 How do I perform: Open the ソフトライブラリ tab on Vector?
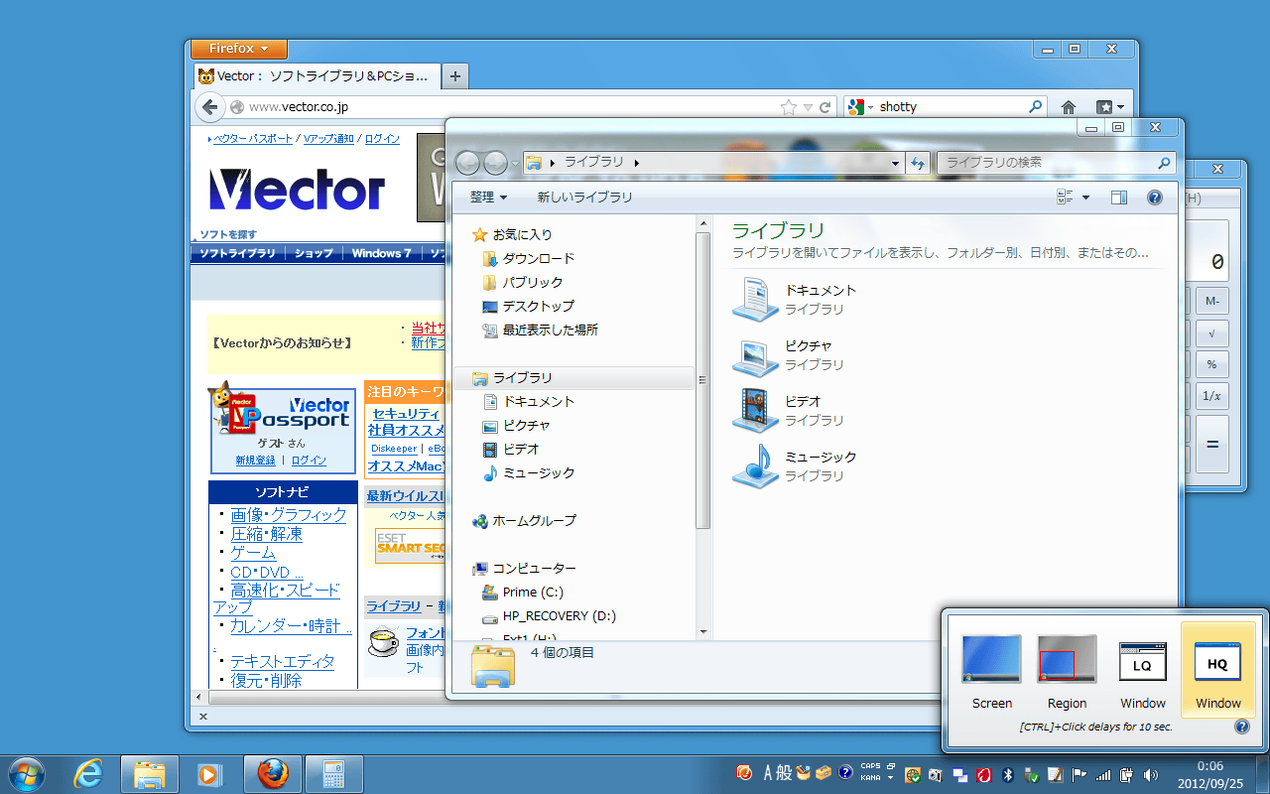point(237,253)
